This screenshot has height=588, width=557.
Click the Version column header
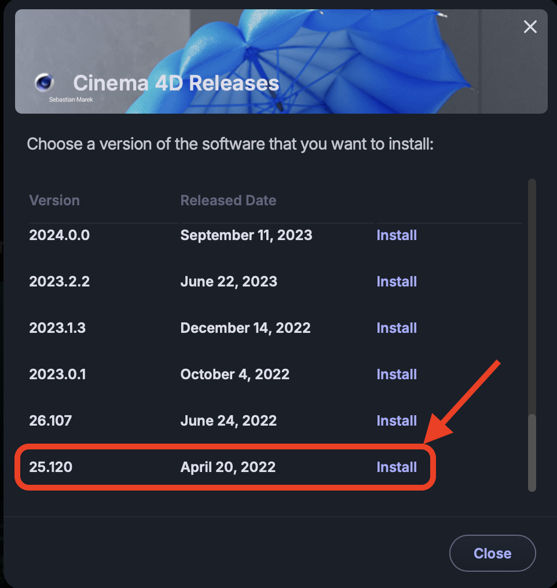[54, 201]
